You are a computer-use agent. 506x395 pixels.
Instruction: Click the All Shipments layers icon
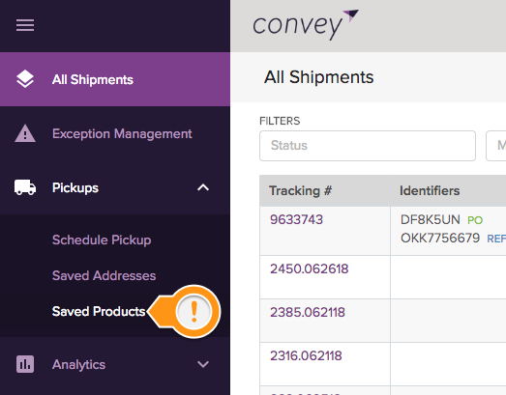click(25, 79)
